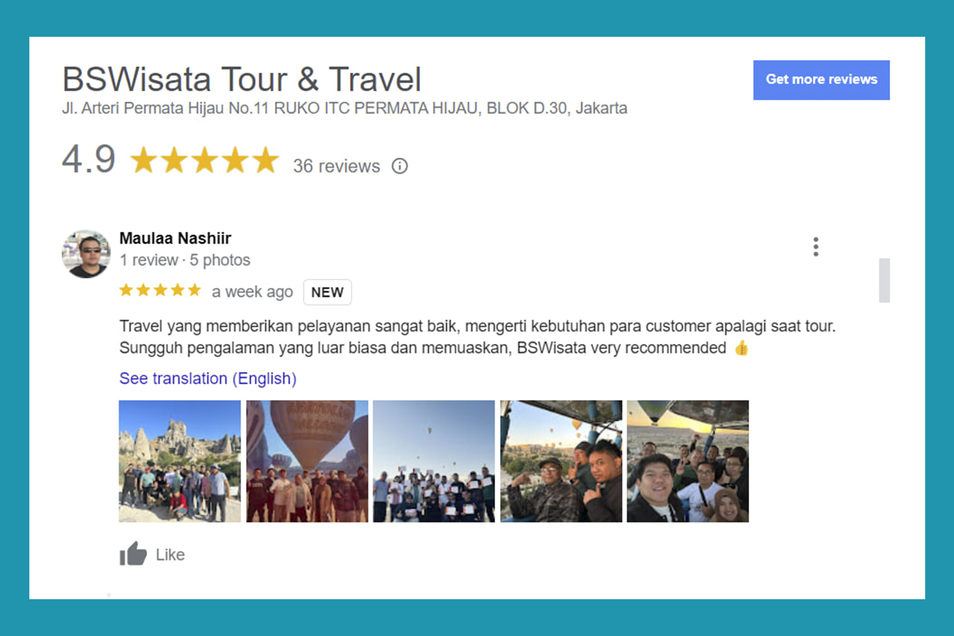Image resolution: width=954 pixels, height=636 pixels.
Task: Select the '1 review · 5 photos' text
Action: click(x=185, y=260)
